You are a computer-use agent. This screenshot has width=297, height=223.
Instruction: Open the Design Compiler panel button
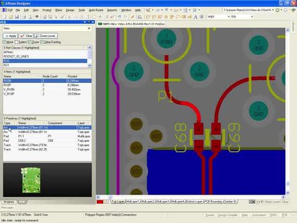[x=228, y=215]
